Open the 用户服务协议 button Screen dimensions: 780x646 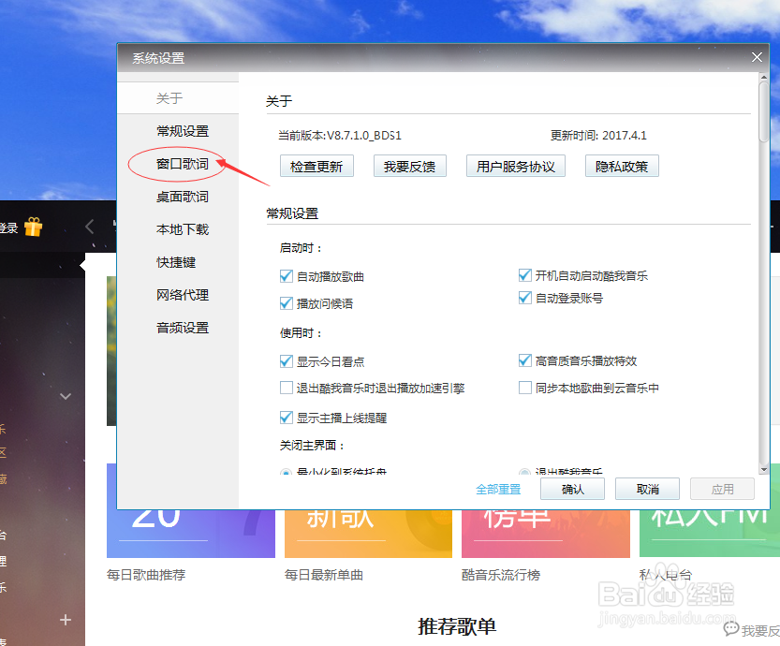pos(516,166)
